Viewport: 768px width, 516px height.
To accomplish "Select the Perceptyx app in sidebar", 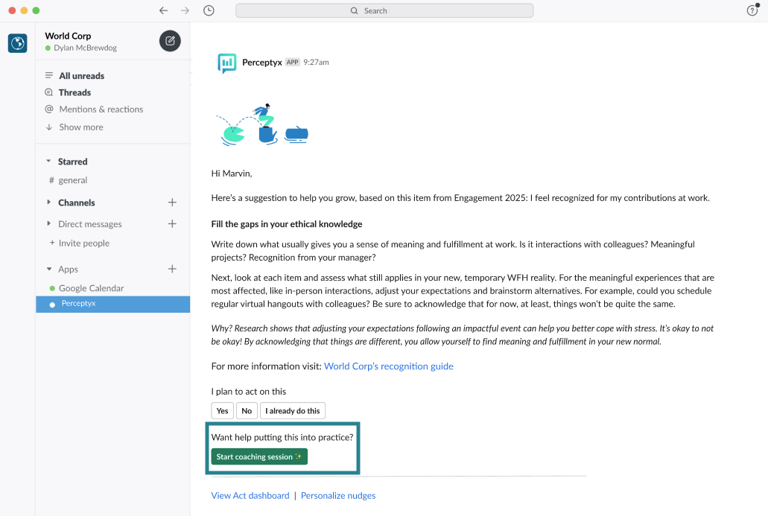I will (x=112, y=304).
